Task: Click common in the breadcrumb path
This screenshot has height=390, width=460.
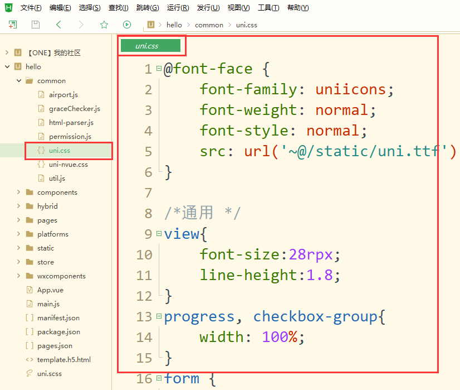Action: point(209,25)
